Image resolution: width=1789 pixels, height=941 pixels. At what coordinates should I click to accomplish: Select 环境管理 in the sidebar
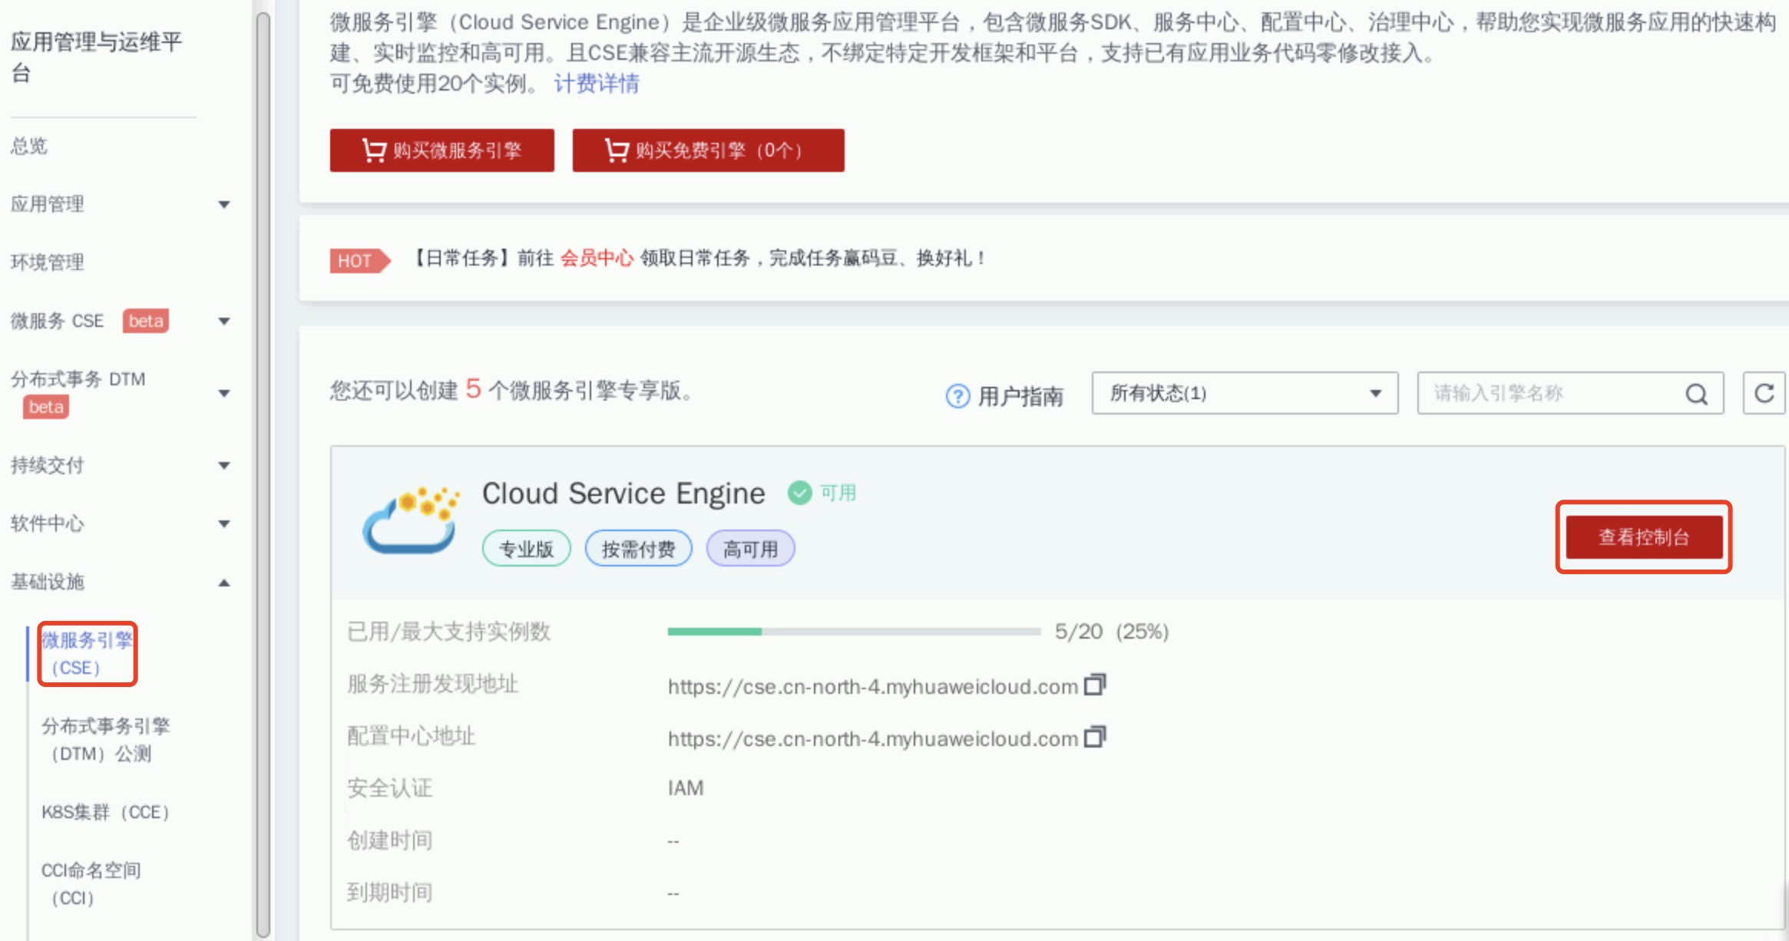(48, 262)
